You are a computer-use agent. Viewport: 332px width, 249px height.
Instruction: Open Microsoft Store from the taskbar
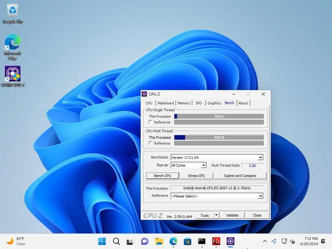click(187, 241)
